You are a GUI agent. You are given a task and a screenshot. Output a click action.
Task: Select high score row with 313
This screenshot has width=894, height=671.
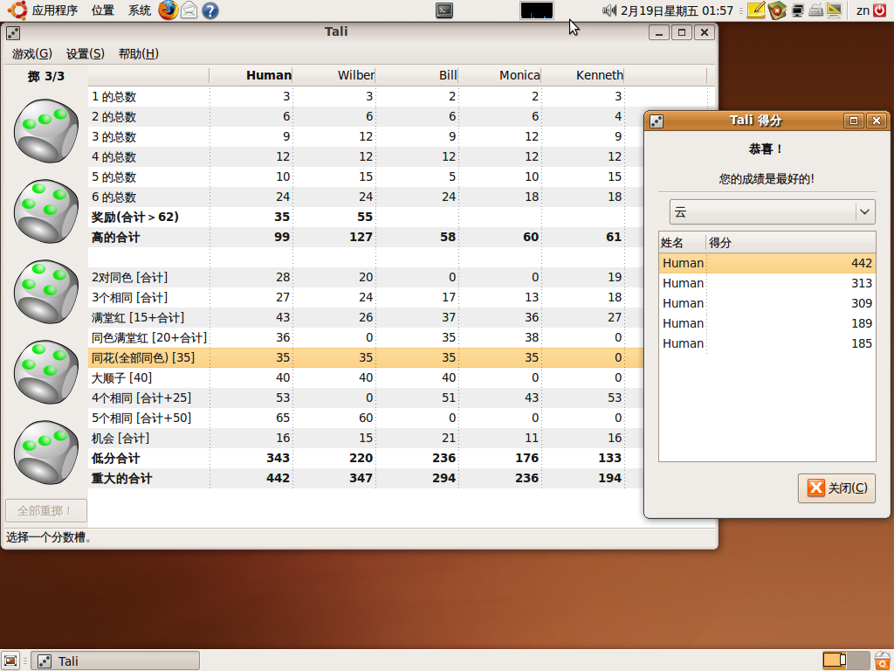point(767,283)
